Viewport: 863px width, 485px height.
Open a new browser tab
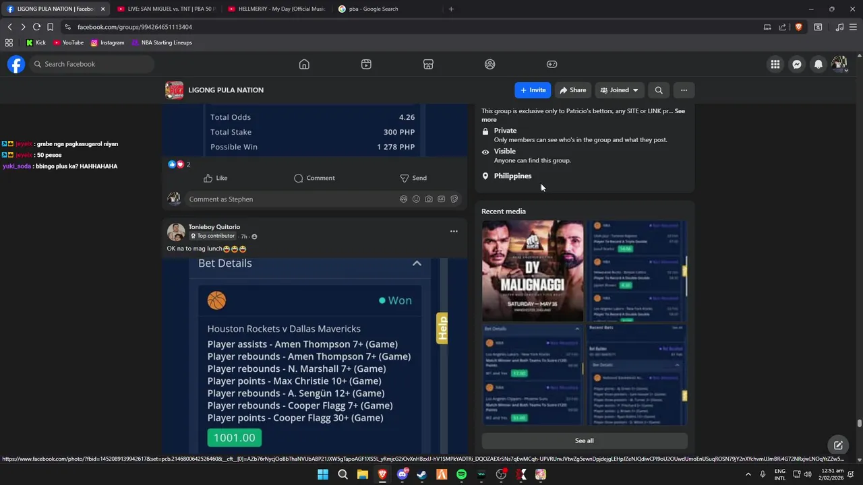451,9
